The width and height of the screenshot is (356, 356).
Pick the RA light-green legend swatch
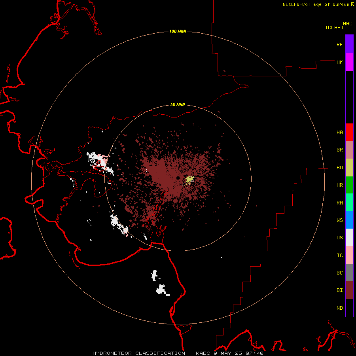pos(349,203)
